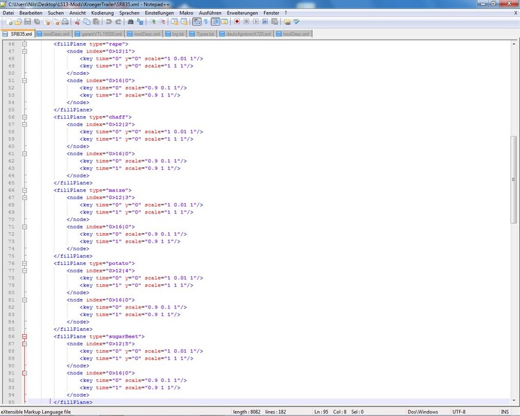Toggle synchronized vertical scrolling

coord(175,22)
